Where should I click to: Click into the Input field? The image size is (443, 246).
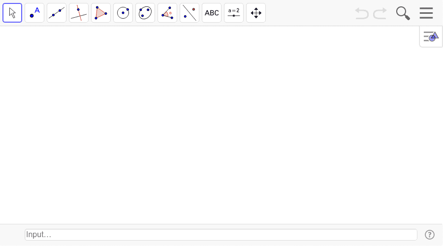(221, 235)
